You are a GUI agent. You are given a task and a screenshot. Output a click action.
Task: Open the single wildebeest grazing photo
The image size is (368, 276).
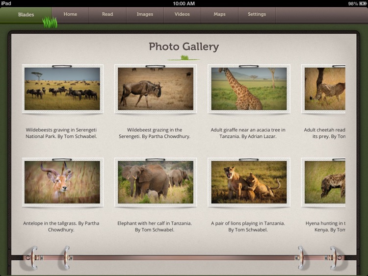tap(156, 89)
